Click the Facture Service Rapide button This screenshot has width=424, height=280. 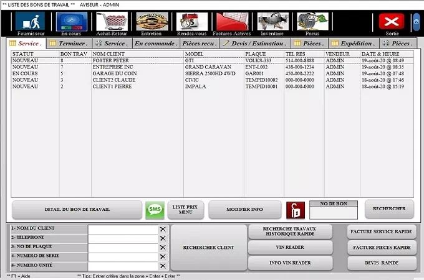(382, 231)
